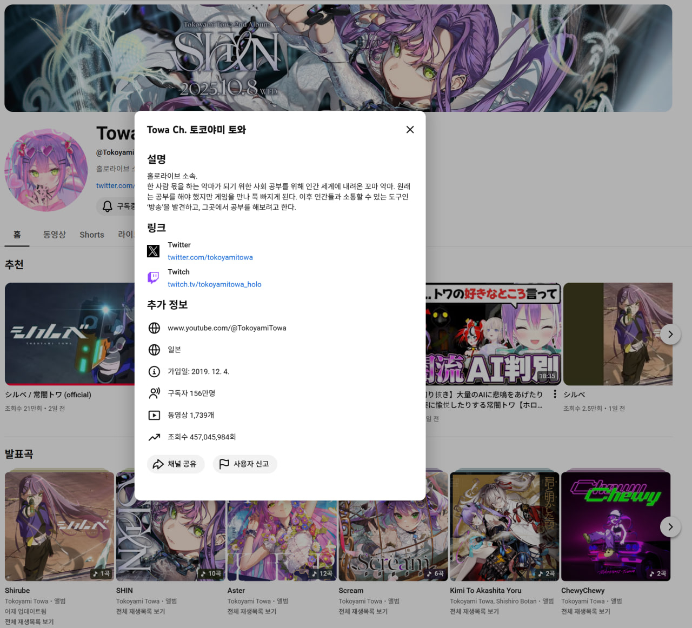Image resolution: width=692 pixels, height=628 pixels.
Task: Click the trending icon beside 조회수 count
Action: pos(154,437)
